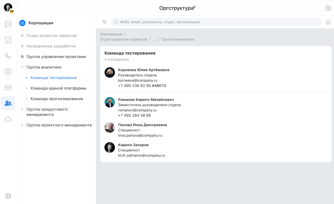334x204 pixels.
Task: Expand the Группа продуктового менеджмента node
Action: point(22,109)
